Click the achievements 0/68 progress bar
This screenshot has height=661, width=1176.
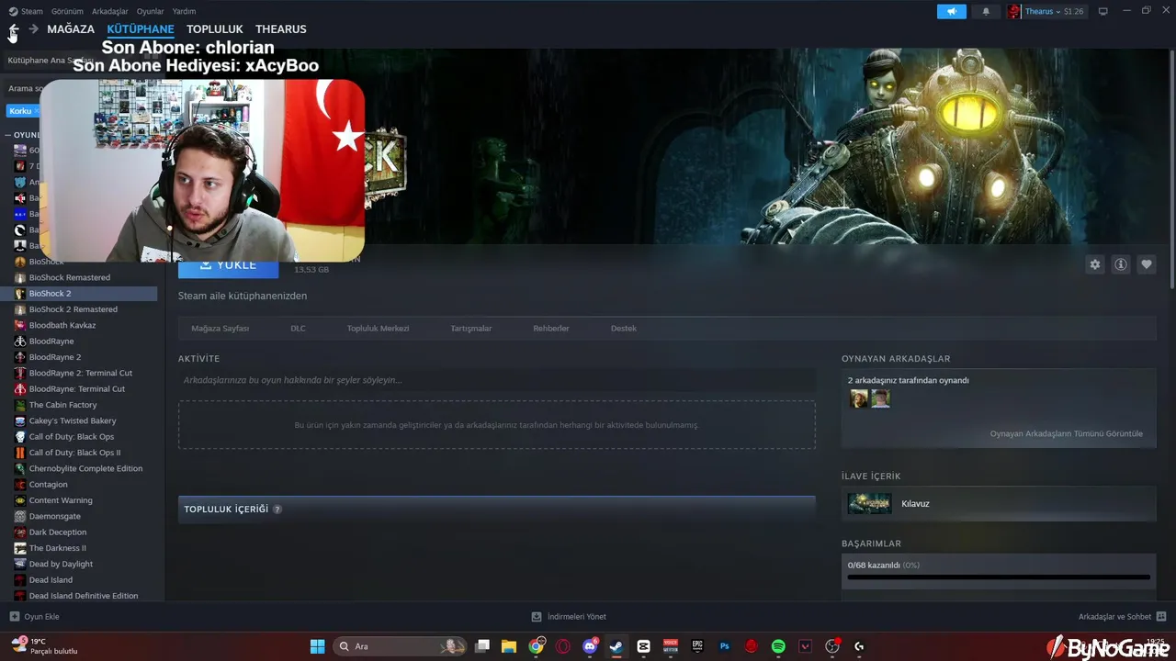click(999, 577)
